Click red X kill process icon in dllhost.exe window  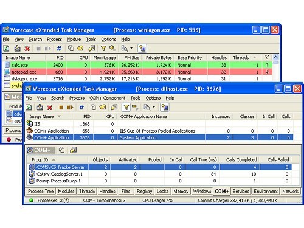click(49, 107)
